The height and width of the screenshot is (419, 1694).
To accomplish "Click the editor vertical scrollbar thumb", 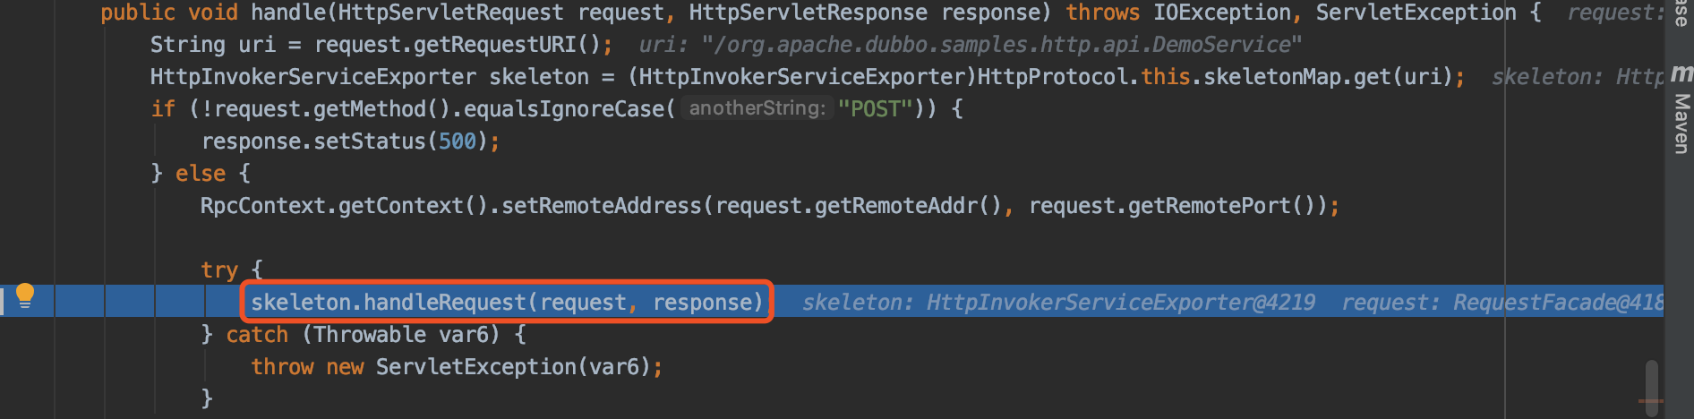I will (x=1652, y=387).
